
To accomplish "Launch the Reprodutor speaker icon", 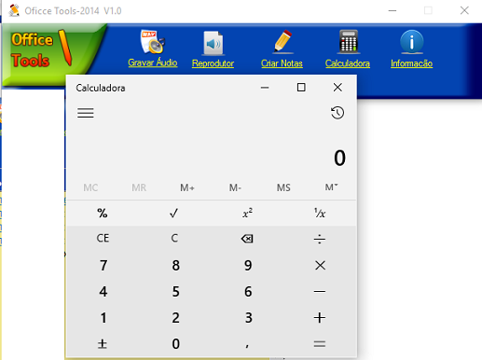I will pyautogui.click(x=213, y=43).
